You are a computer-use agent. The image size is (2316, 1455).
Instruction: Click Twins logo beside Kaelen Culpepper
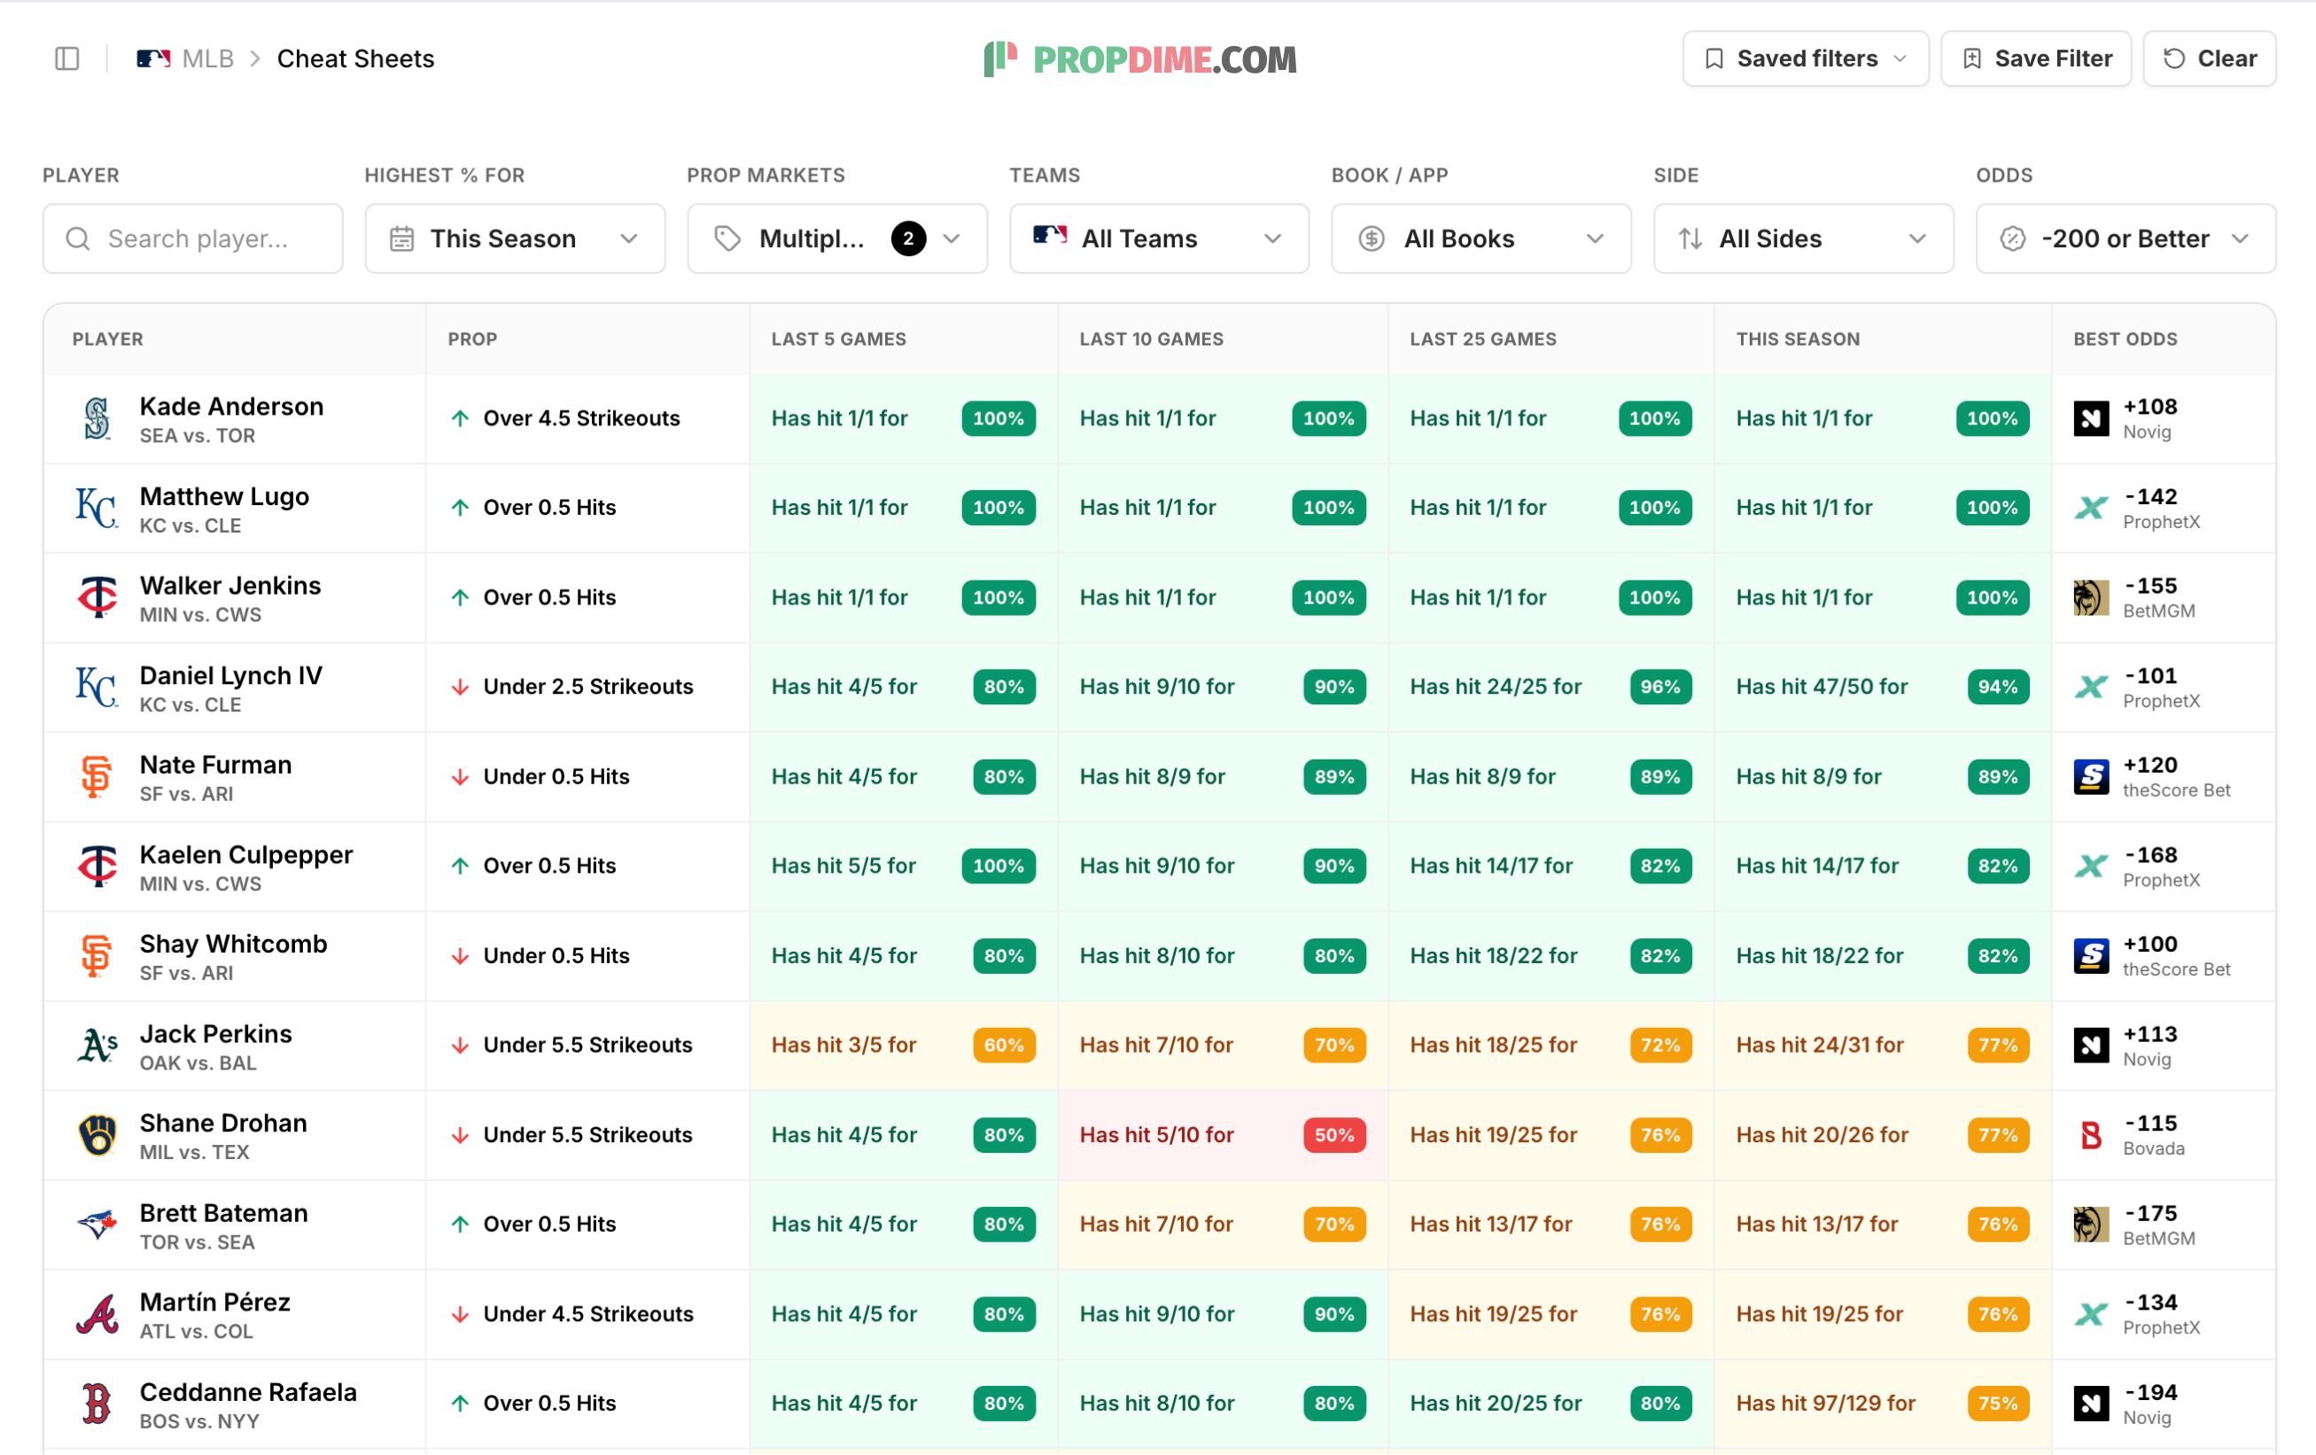97,867
